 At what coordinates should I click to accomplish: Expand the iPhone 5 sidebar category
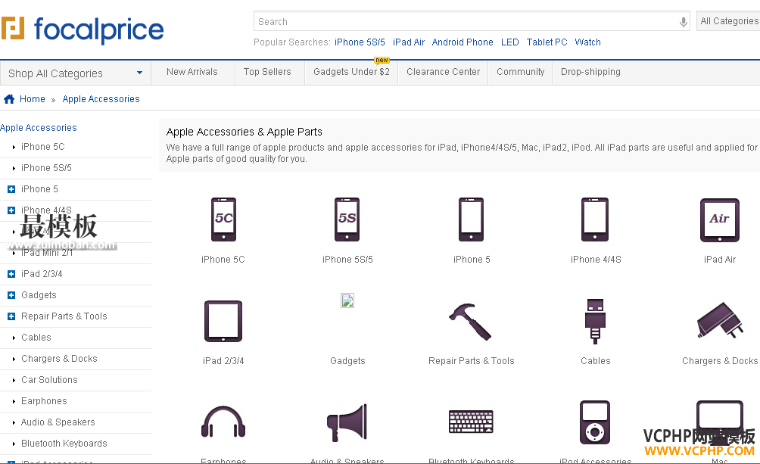pyautogui.click(x=11, y=189)
